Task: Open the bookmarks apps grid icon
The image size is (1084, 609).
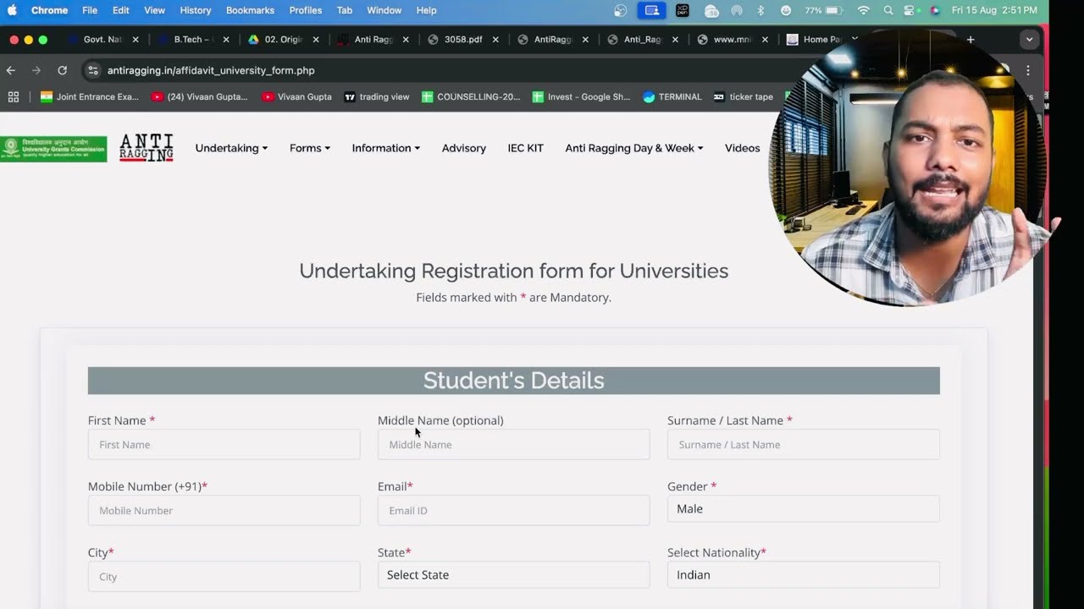Action: 14,96
